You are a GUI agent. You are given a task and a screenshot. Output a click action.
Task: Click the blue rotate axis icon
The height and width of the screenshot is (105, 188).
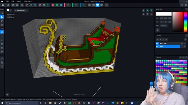[x=35, y=5]
